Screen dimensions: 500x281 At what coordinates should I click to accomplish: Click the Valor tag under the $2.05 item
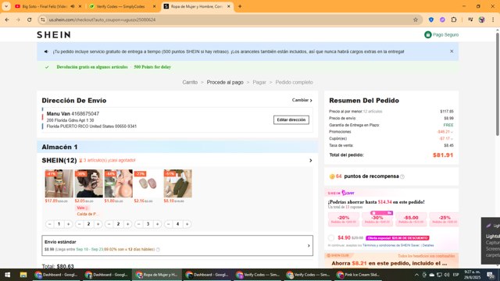pyautogui.click(x=82, y=208)
